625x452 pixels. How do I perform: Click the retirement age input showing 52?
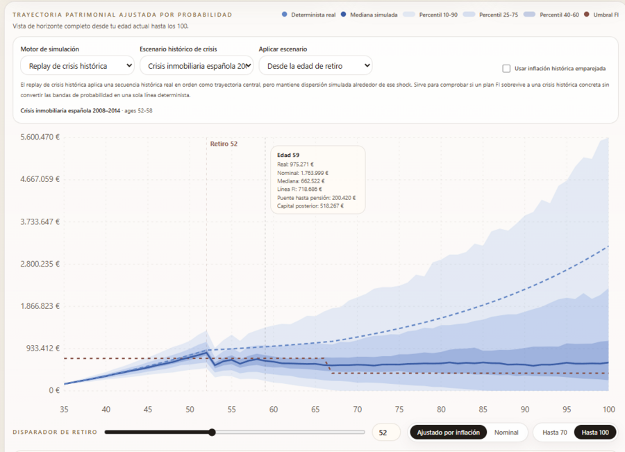(x=386, y=433)
